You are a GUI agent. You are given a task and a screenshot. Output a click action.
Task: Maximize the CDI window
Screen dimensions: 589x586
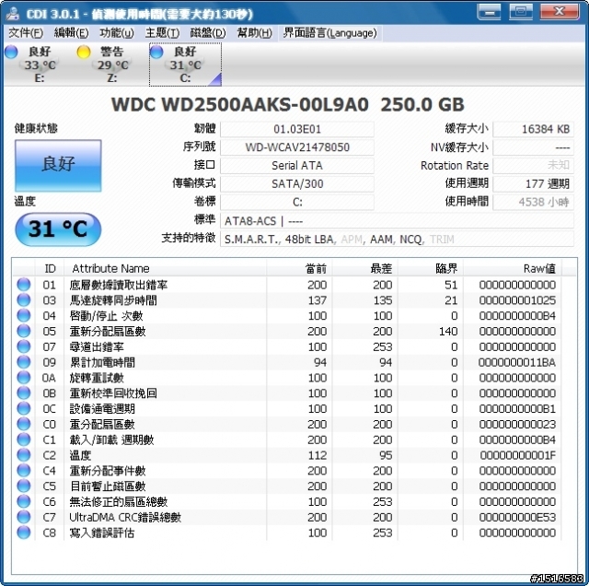[x=521, y=12]
